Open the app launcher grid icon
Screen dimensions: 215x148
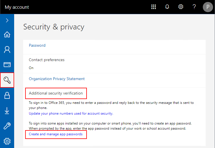click(x=154, y=7)
